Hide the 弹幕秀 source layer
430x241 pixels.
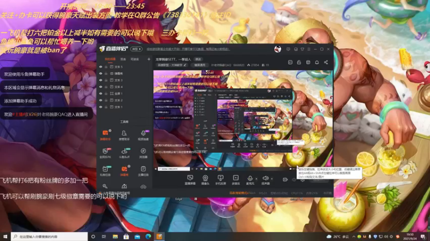101,73
